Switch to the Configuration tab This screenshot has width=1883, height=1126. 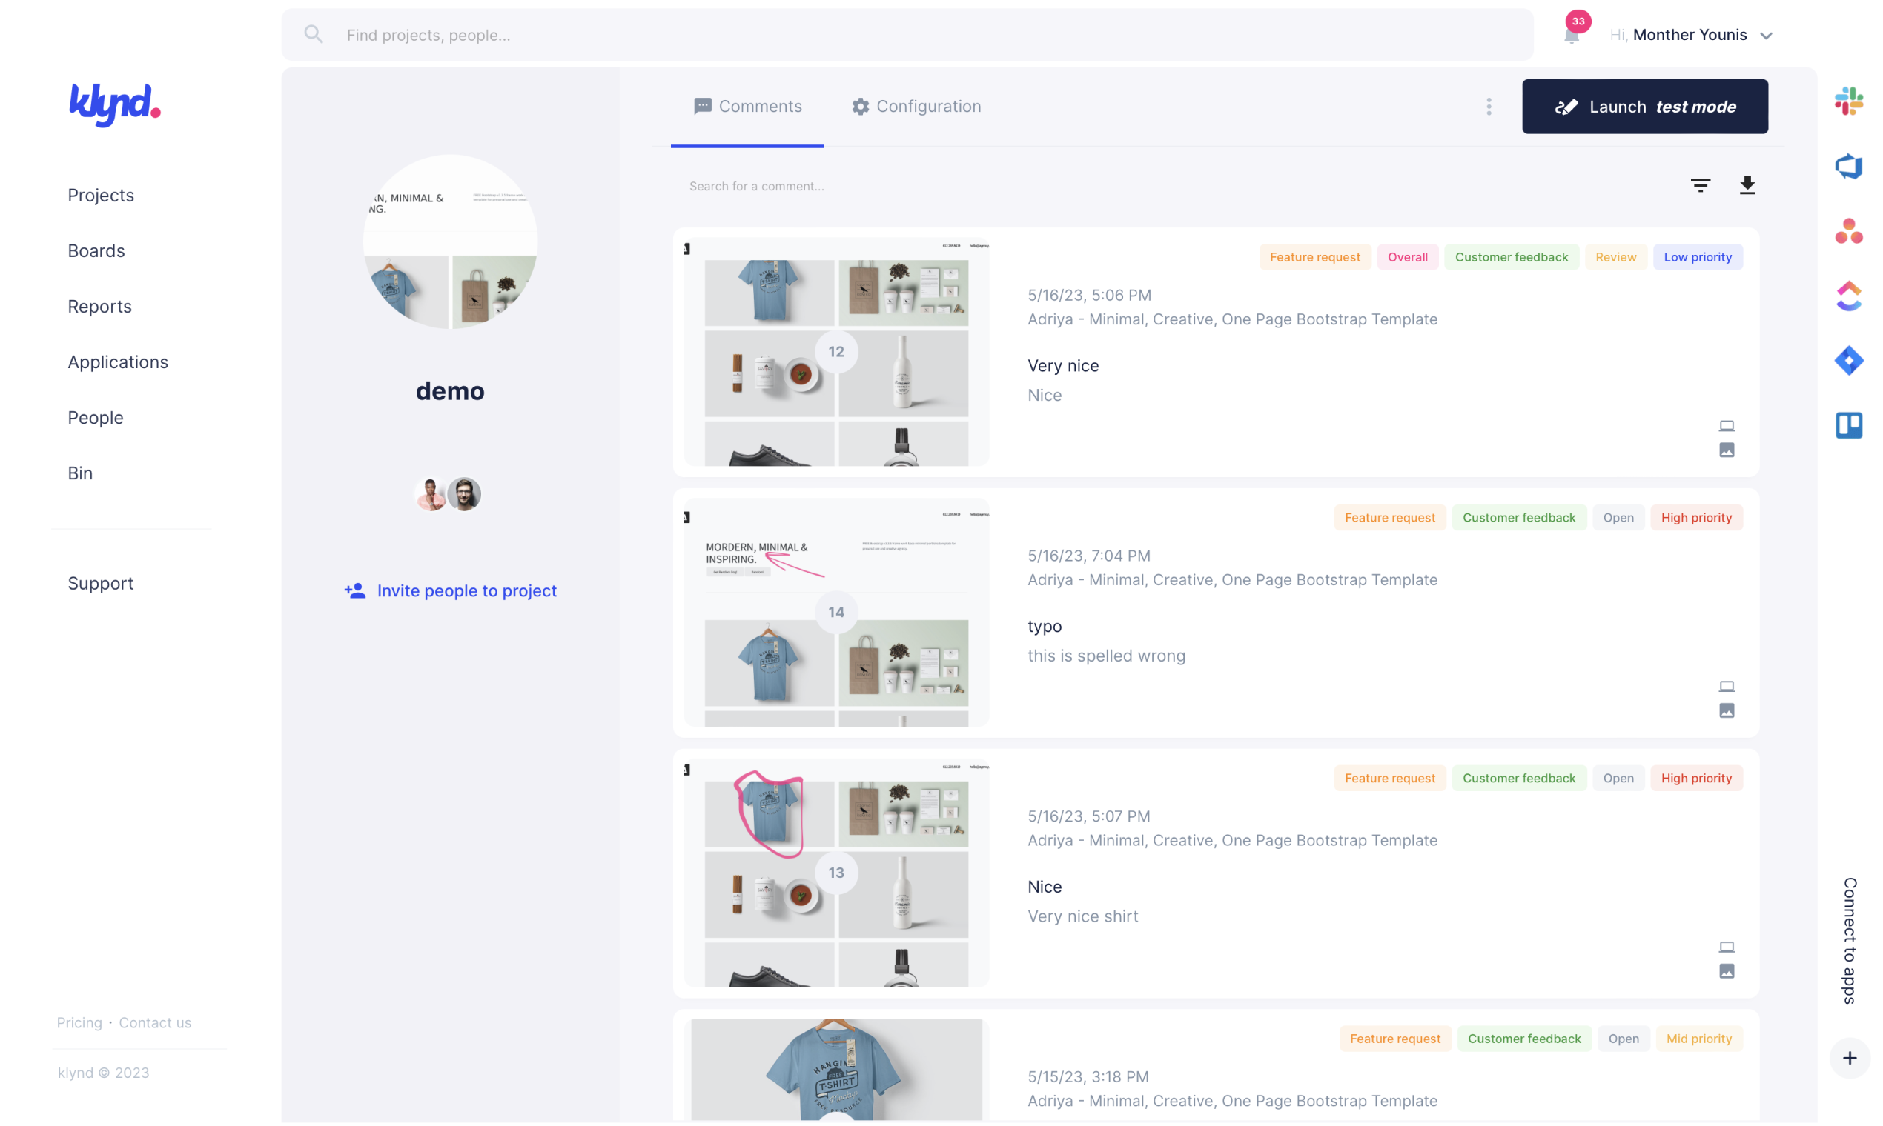pyautogui.click(x=916, y=106)
